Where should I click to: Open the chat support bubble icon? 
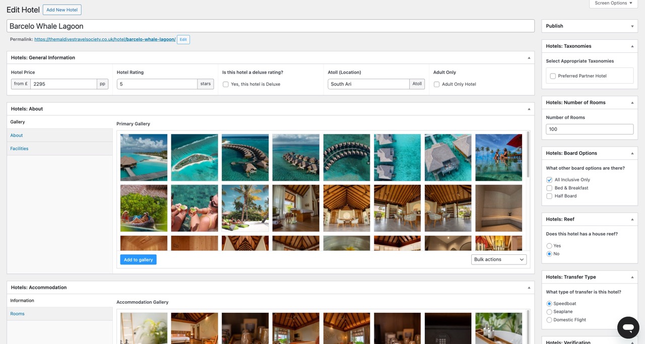click(628, 327)
